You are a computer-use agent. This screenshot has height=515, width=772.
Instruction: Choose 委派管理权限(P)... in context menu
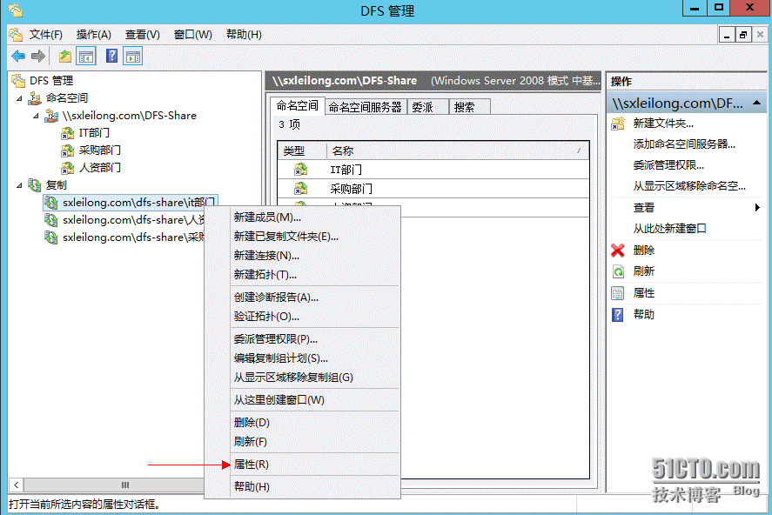(315, 339)
